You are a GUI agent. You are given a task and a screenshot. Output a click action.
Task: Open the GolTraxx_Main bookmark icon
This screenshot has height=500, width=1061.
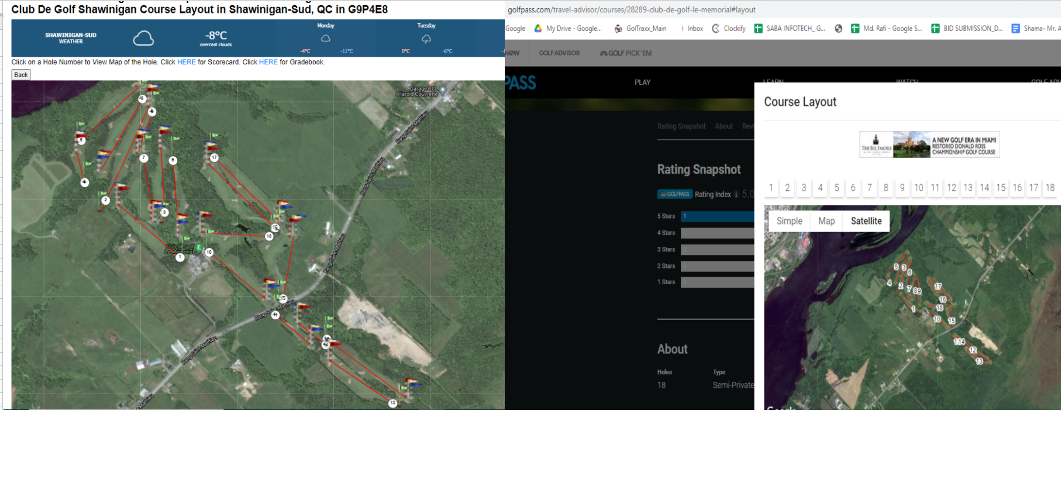pos(618,28)
